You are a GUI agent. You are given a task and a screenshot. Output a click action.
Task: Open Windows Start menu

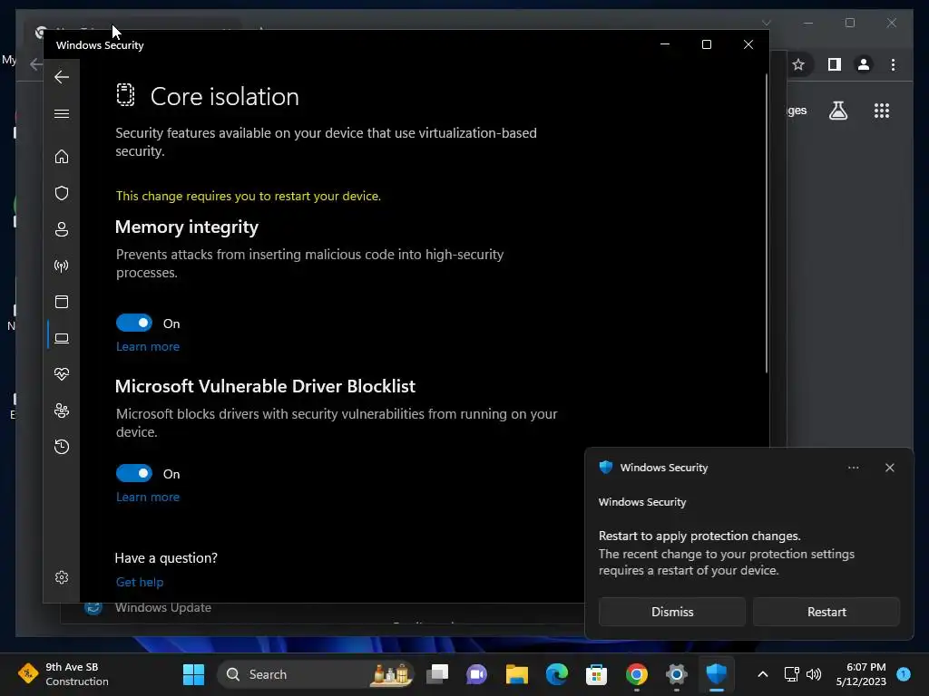point(193,674)
